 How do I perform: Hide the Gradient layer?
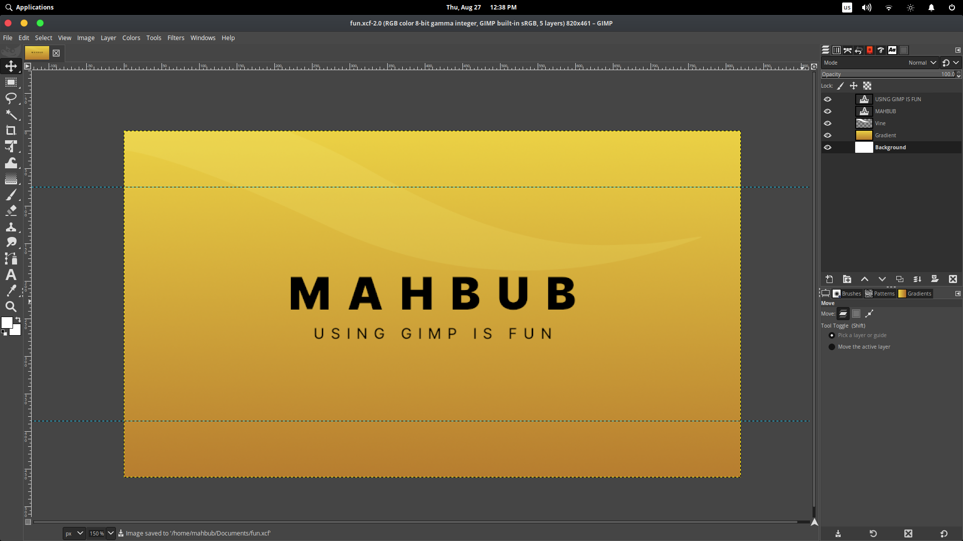click(x=828, y=135)
